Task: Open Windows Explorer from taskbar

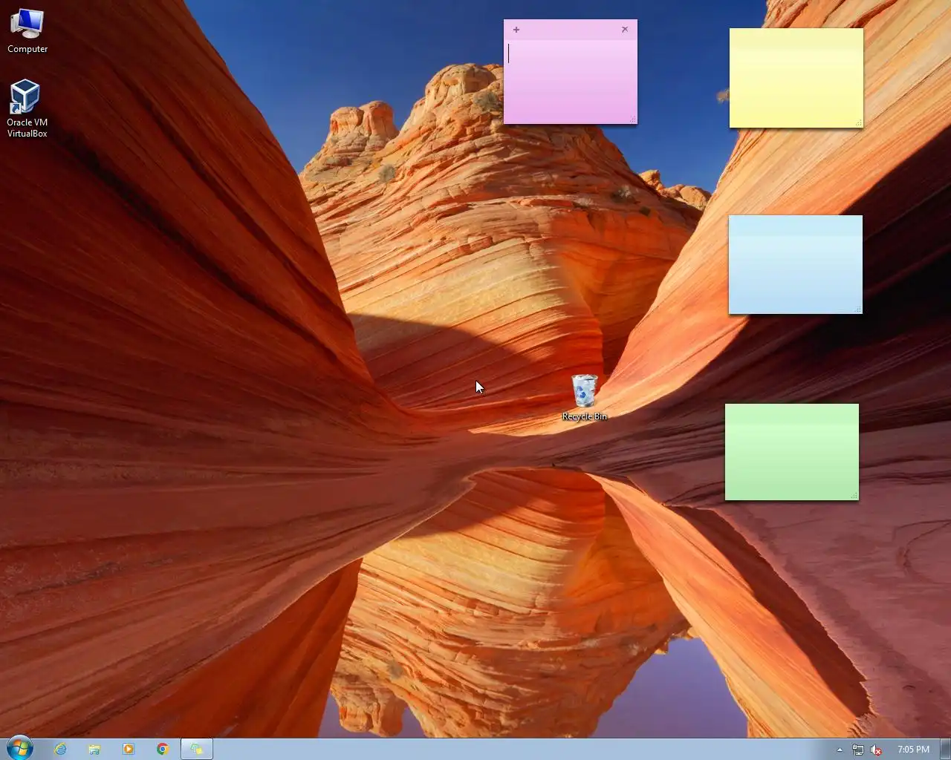Action: click(x=94, y=749)
